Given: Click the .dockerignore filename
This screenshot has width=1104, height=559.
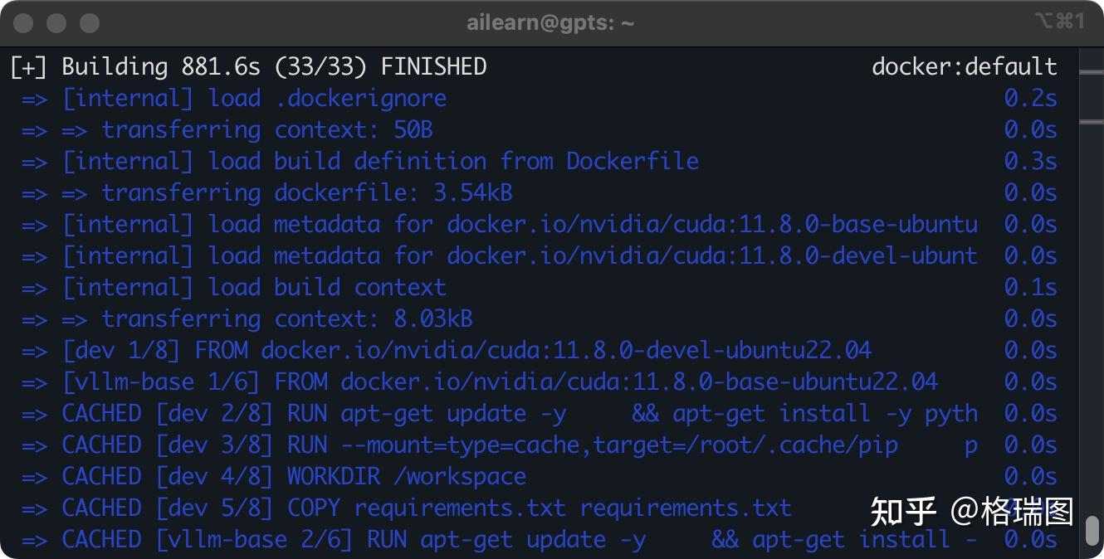Looking at the screenshot, I should pos(360,98).
